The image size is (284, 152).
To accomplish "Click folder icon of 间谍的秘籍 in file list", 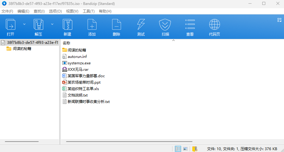I will [64, 50].
